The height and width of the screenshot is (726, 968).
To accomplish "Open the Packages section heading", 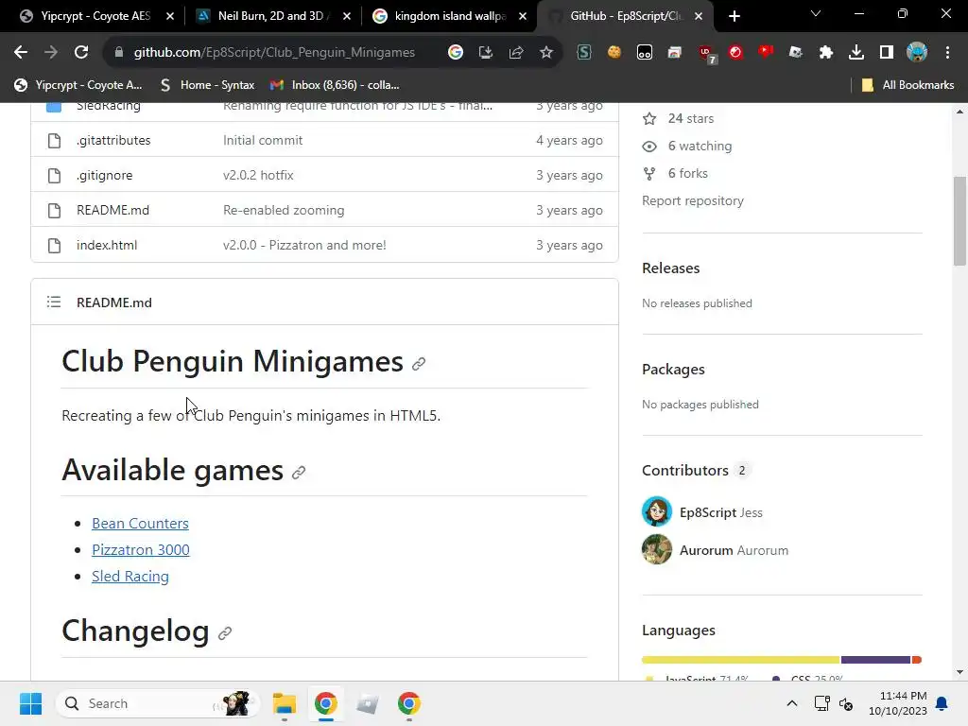I will pos(673,370).
